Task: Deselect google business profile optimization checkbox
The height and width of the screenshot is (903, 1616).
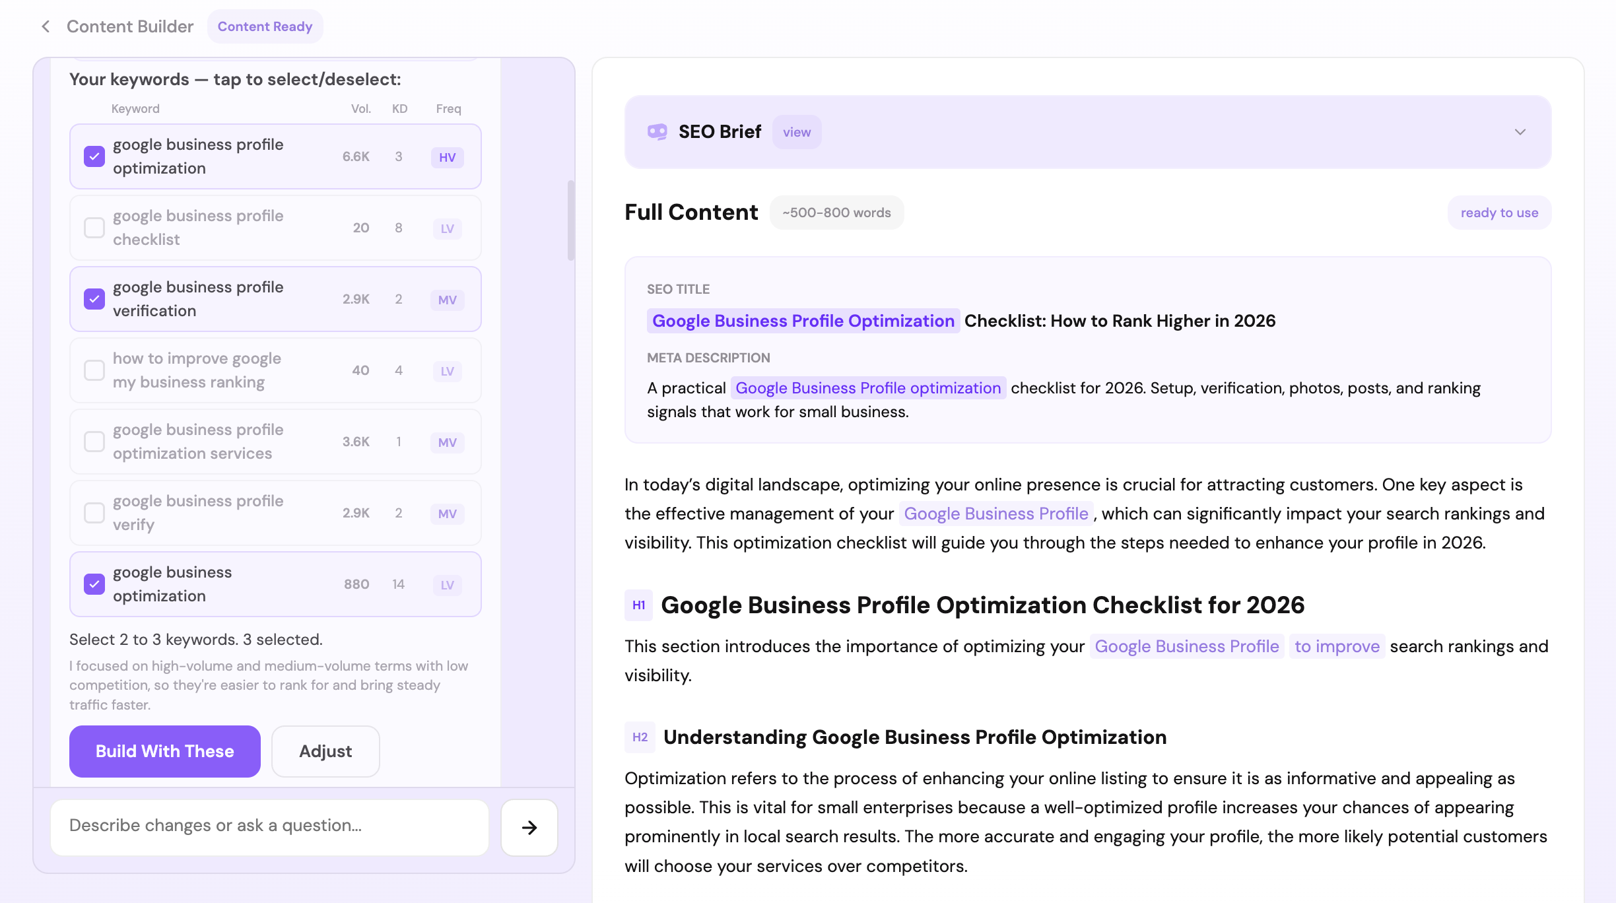Action: tap(94, 156)
